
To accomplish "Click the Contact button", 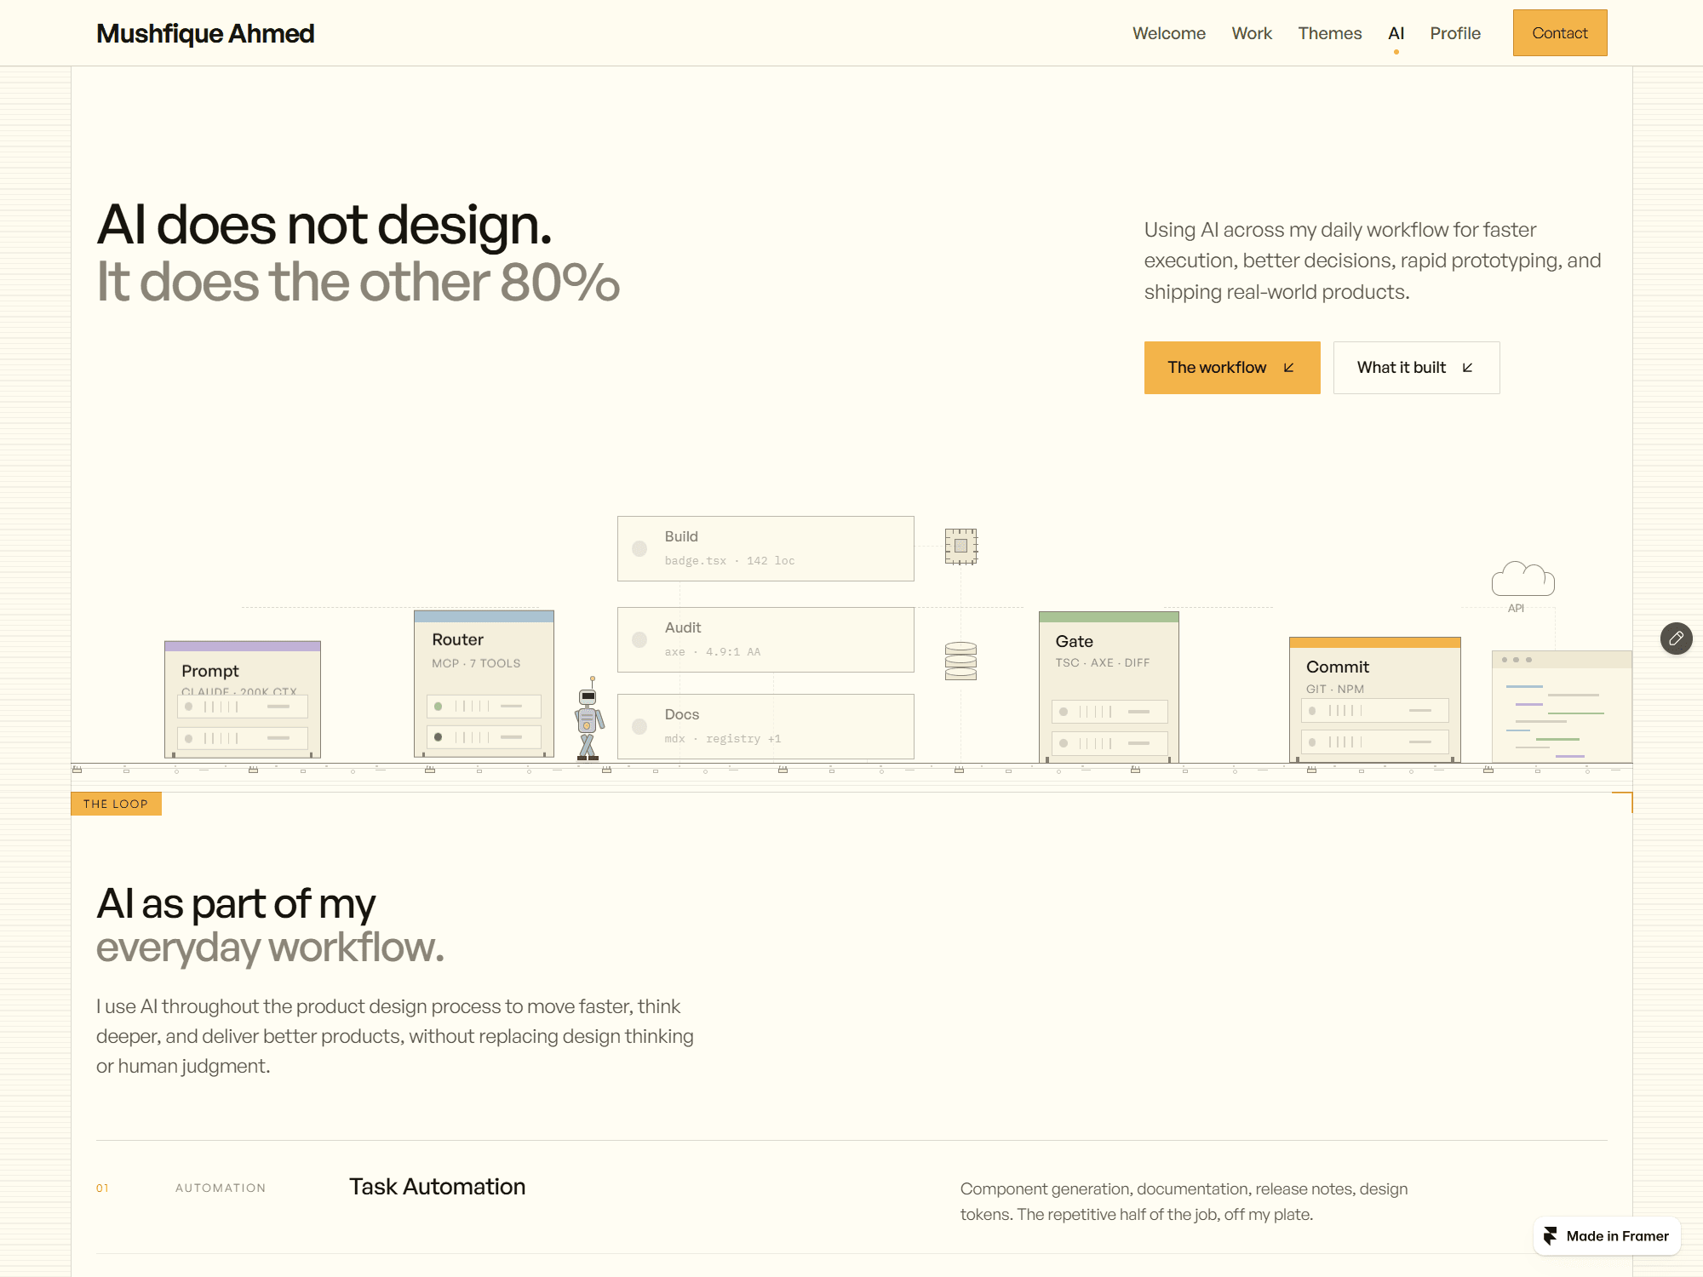I will click(x=1560, y=33).
